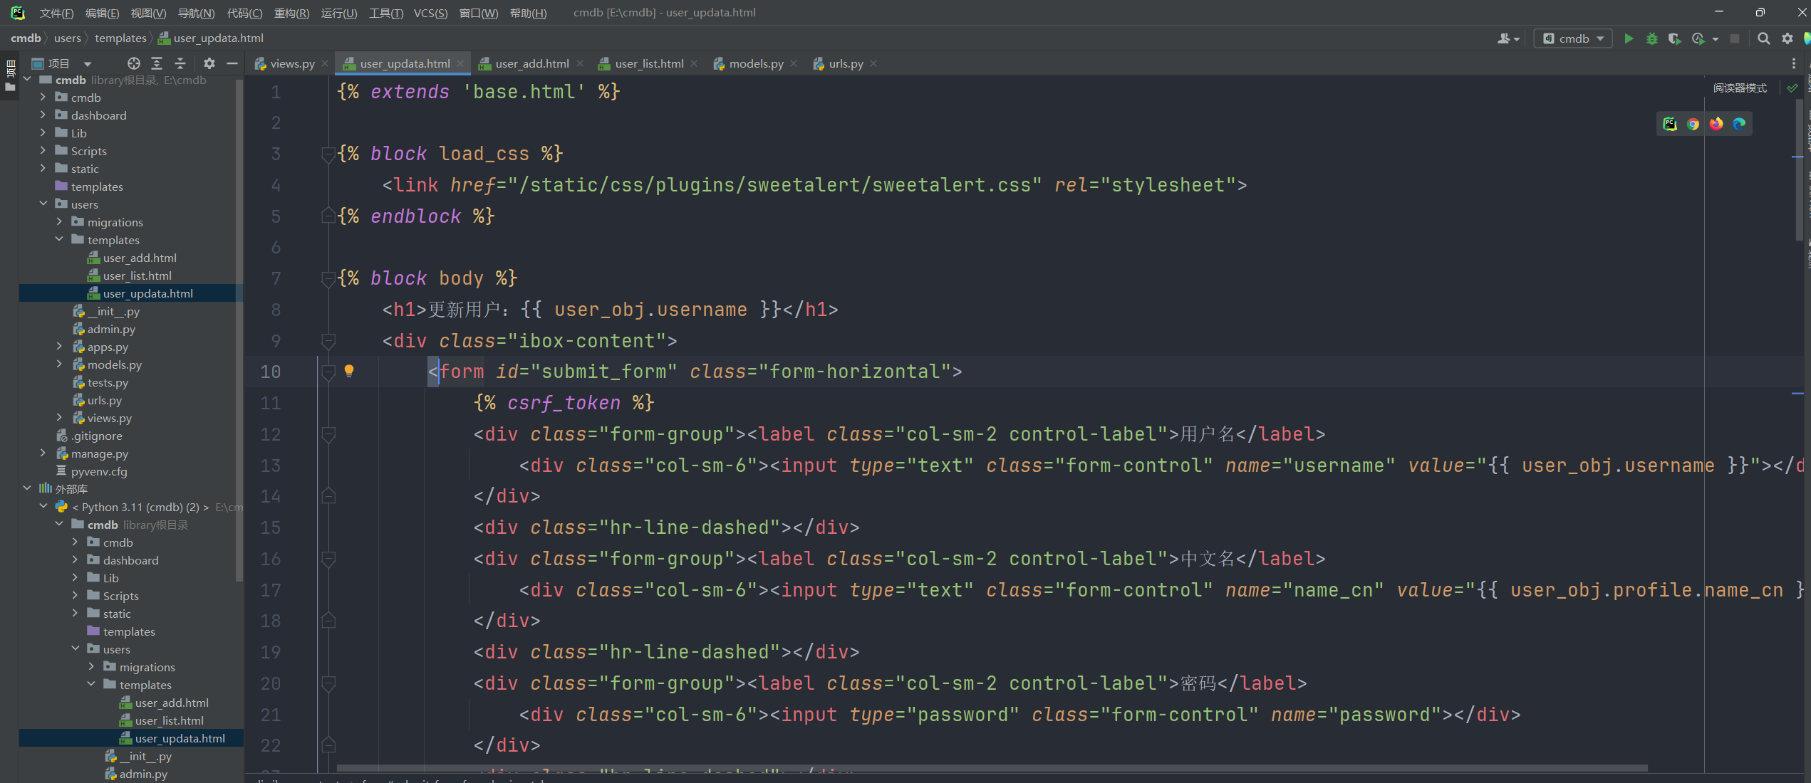Open the dropdown arrow next to the profiler icon
1811x783 pixels.
pos(1716,39)
